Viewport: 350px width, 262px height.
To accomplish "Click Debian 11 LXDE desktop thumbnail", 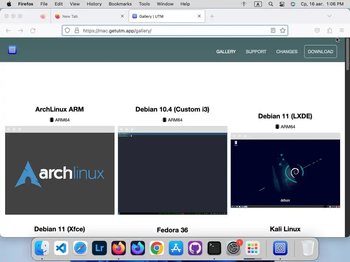I will click(x=285, y=171).
